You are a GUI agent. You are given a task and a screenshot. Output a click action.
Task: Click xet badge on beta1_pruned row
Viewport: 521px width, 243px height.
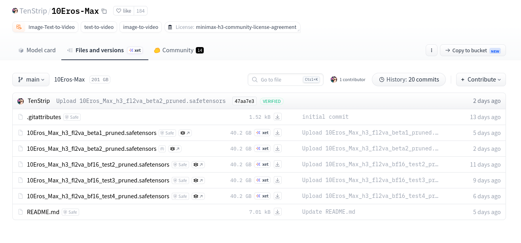pos(263,133)
